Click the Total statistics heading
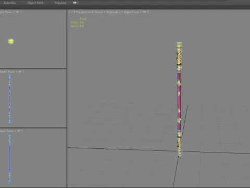The height and width of the screenshot is (188, 250). click(x=83, y=19)
